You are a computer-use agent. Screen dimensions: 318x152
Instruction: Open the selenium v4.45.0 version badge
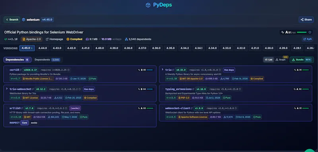[x=47, y=19]
